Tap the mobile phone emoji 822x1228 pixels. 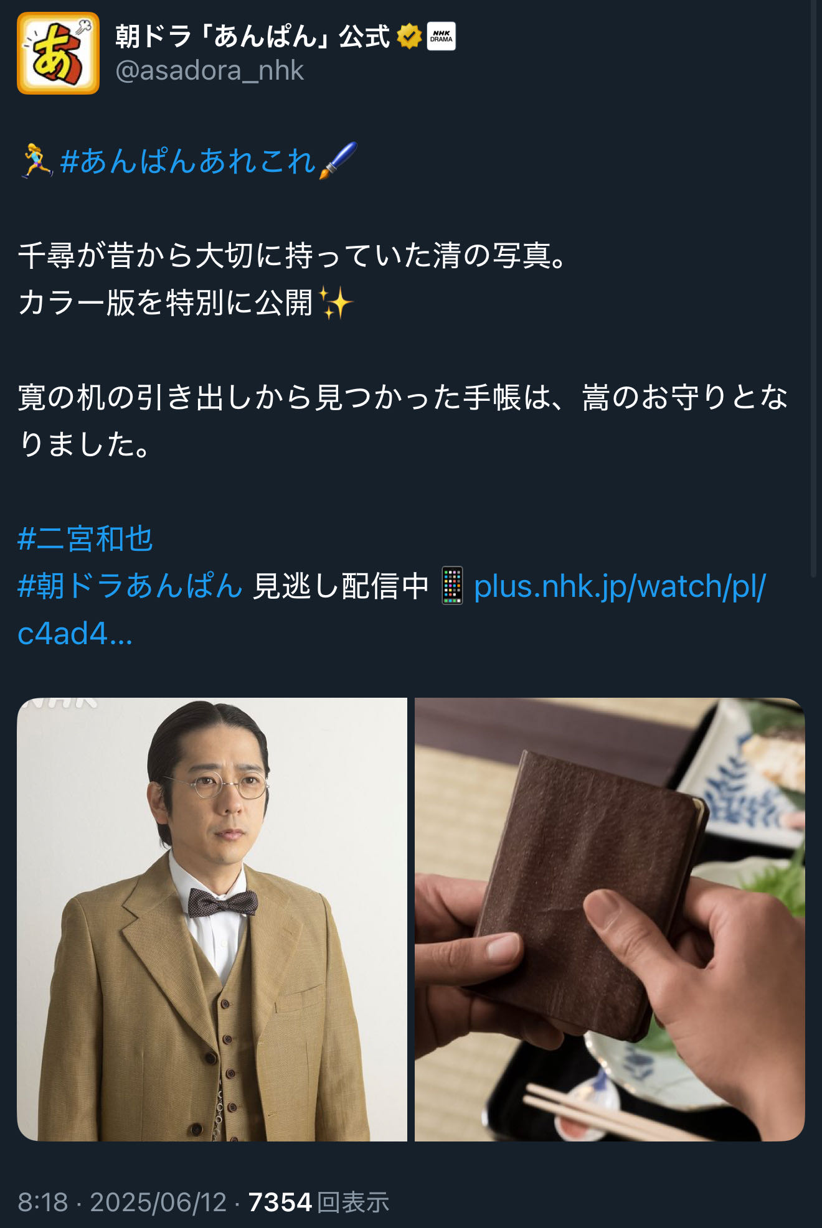tap(452, 586)
